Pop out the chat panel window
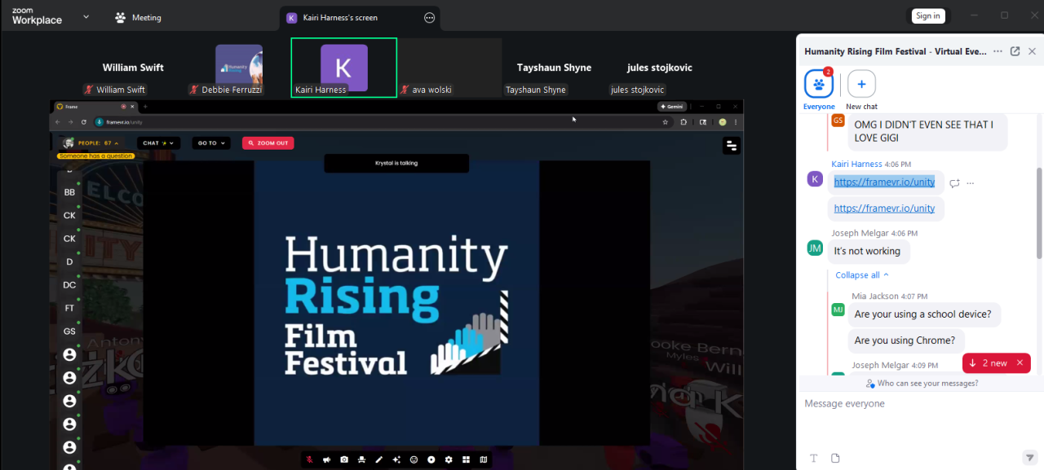 click(1015, 51)
